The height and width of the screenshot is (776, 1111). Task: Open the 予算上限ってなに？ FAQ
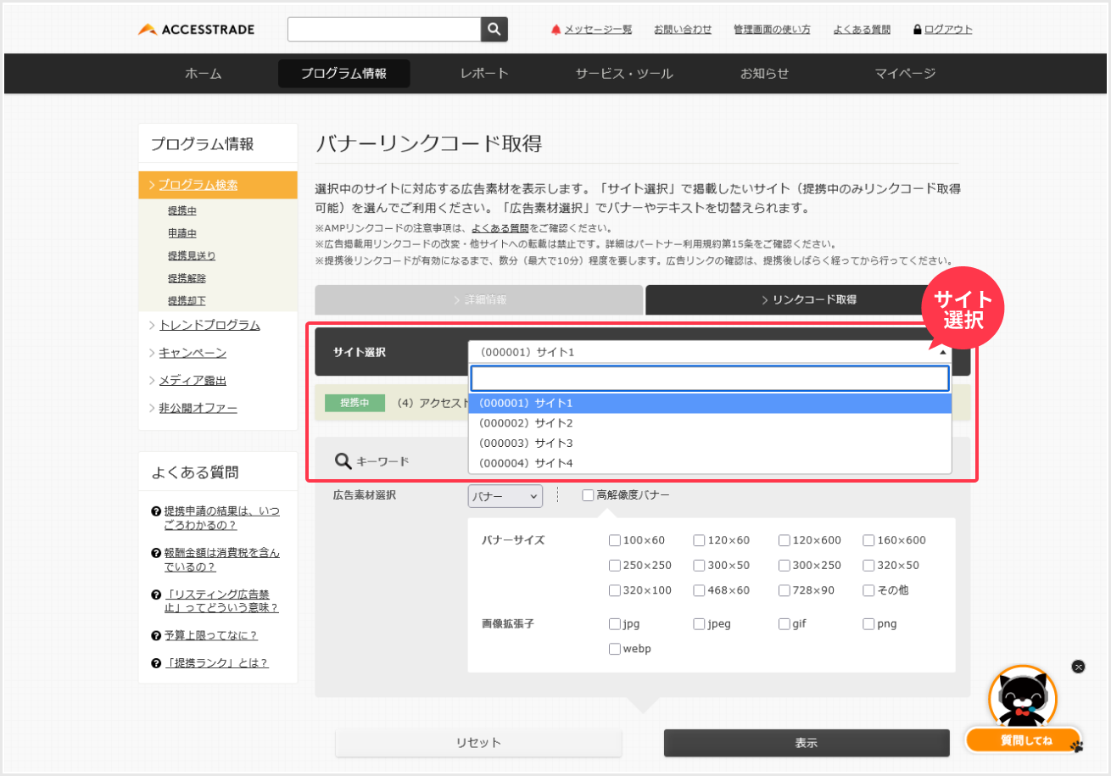tap(211, 635)
